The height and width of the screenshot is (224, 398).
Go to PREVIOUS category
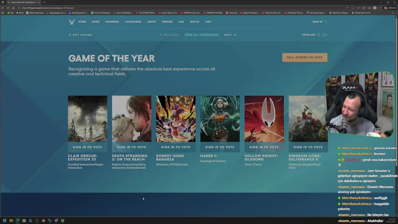(x=169, y=35)
